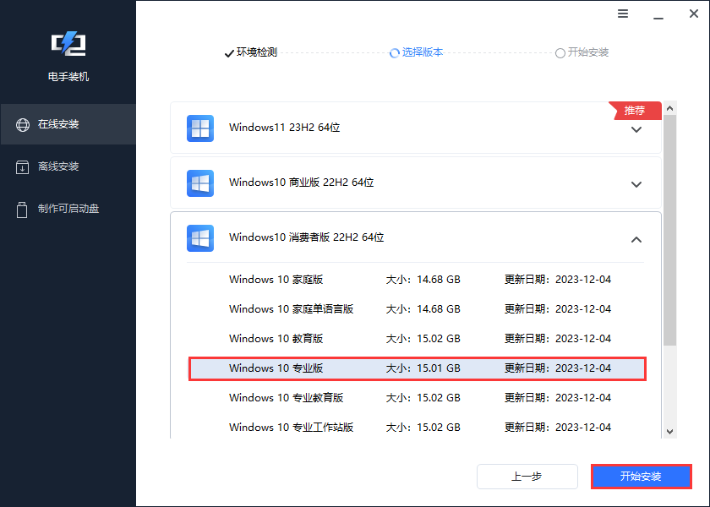The height and width of the screenshot is (507, 710).
Task: Click the 开始安装 button
Action: click(641, 476)
